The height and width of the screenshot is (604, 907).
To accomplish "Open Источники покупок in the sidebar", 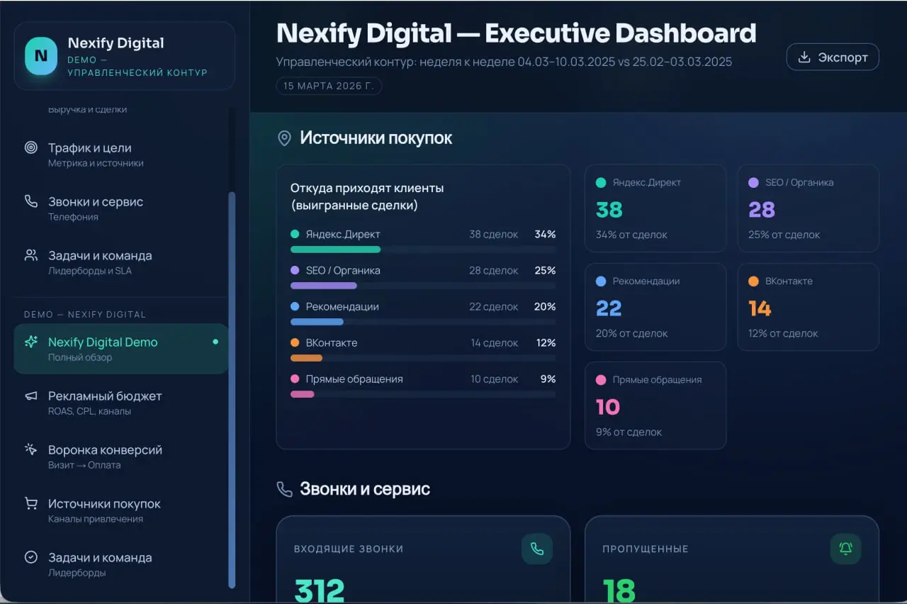I will [120, 510].
